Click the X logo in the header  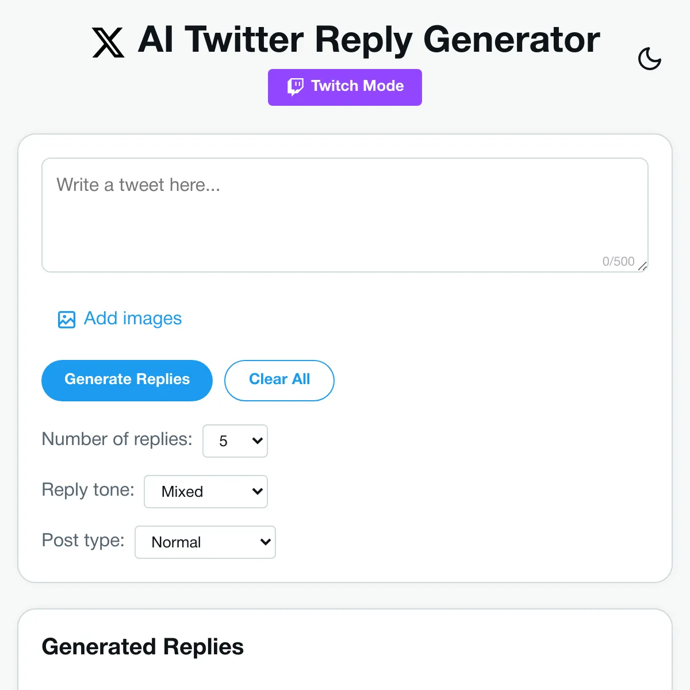[107, 41]
